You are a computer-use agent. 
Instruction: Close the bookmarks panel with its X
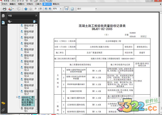coord(36,16)
